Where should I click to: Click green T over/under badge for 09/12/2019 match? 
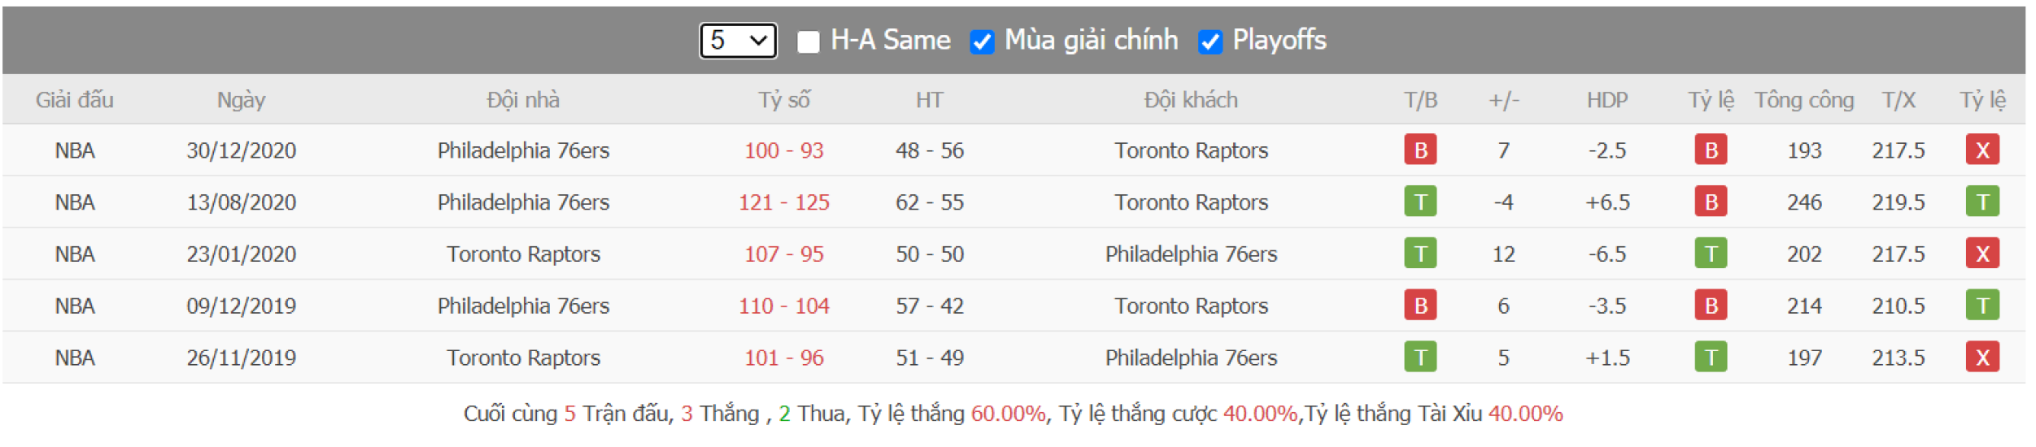click(1982, 306)
